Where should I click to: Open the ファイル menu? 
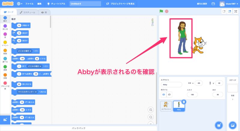coord(29,4)
